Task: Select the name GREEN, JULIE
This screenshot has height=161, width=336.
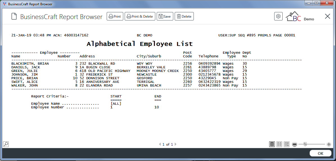Action: pos(25,71)
